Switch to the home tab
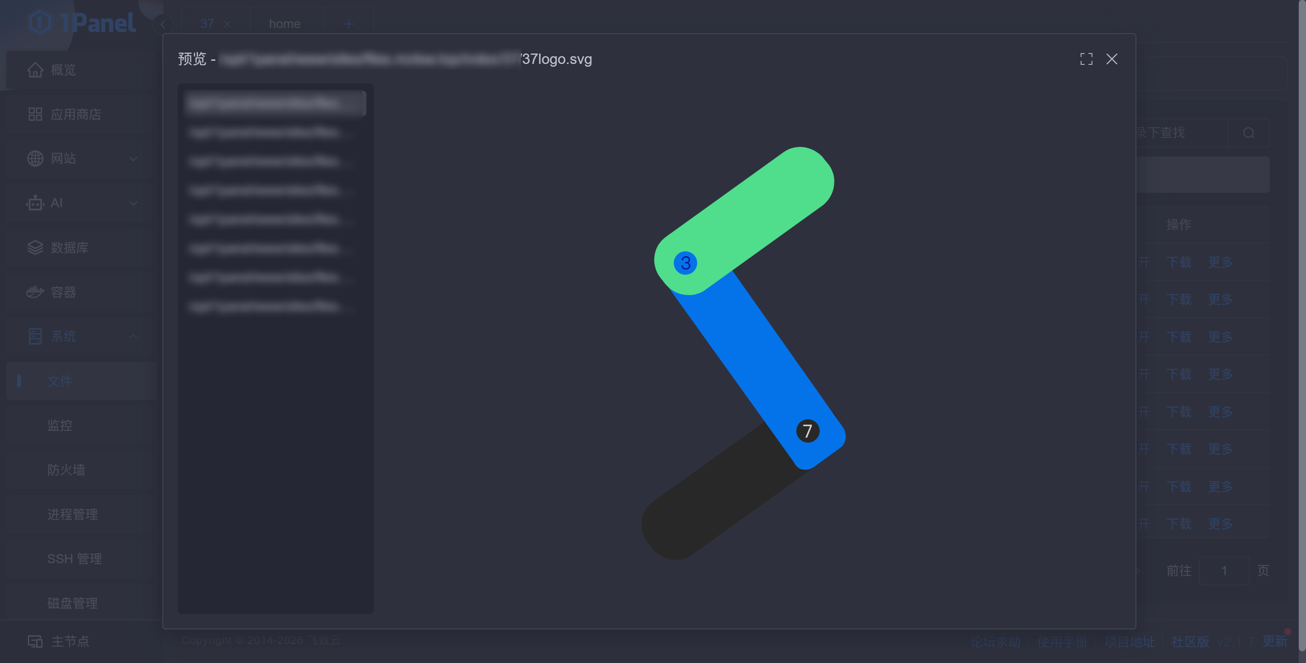Screen dimensions: 1306x663 tap(284, 24)
